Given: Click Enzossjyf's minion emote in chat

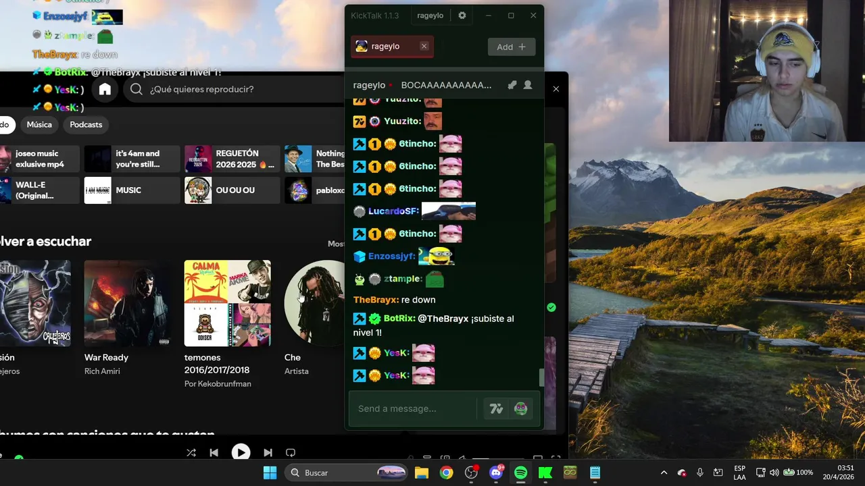Looking at the screenshot, I should point(436,256).
